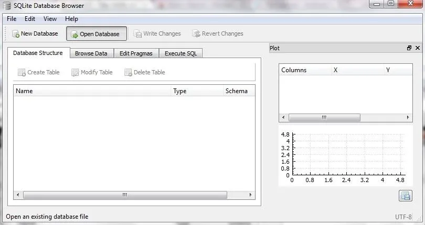Viewport: 425px width, 225px height.
Task: Maximize the SQLite Database Browser window
Action: (391, 4)
